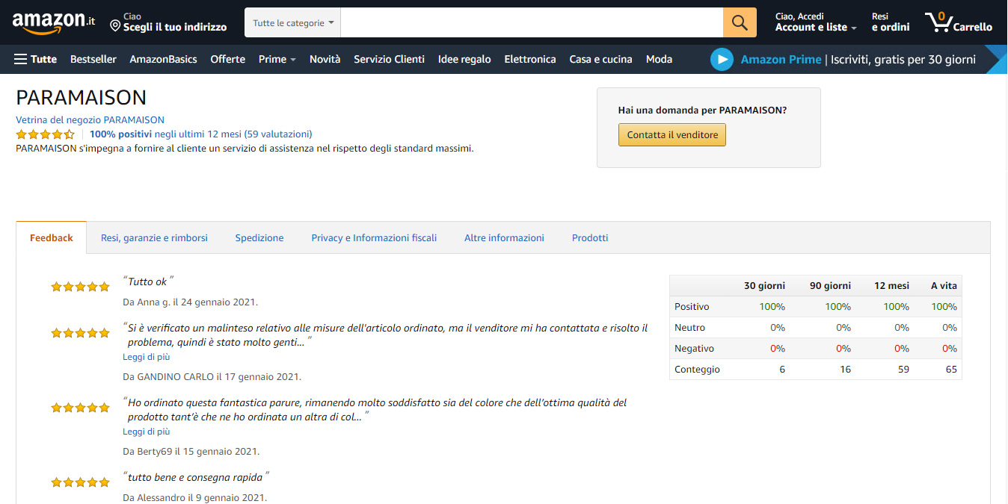This screenshot has height=504, width=1008.
Task: Click the Positivo row label
Action: tap(692, 307)
